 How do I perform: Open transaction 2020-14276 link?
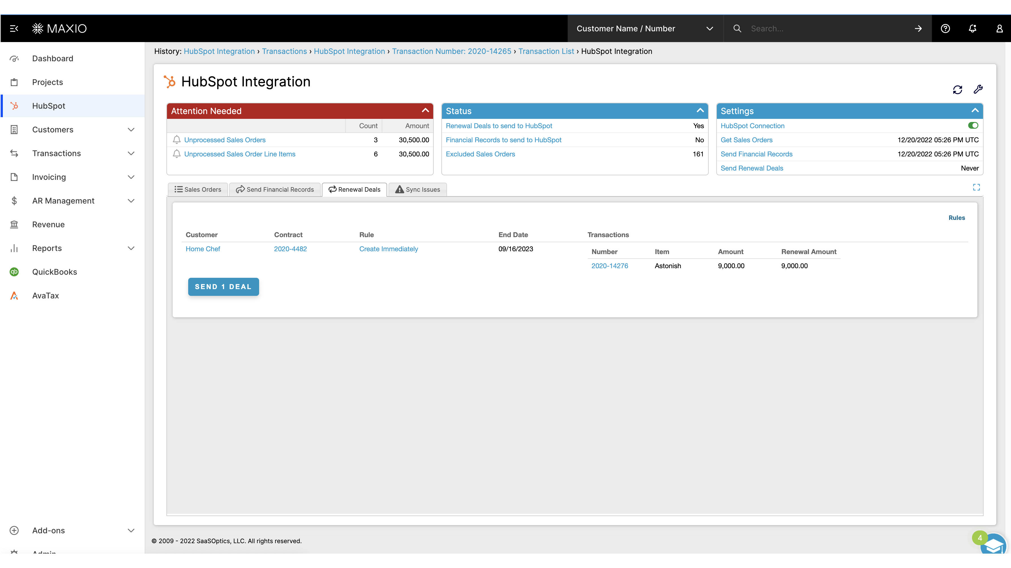point(609,265)
